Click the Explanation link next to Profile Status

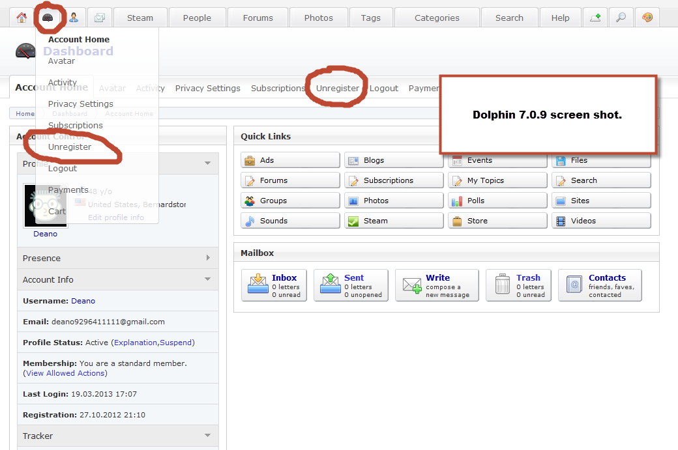(x=136, y=343)
